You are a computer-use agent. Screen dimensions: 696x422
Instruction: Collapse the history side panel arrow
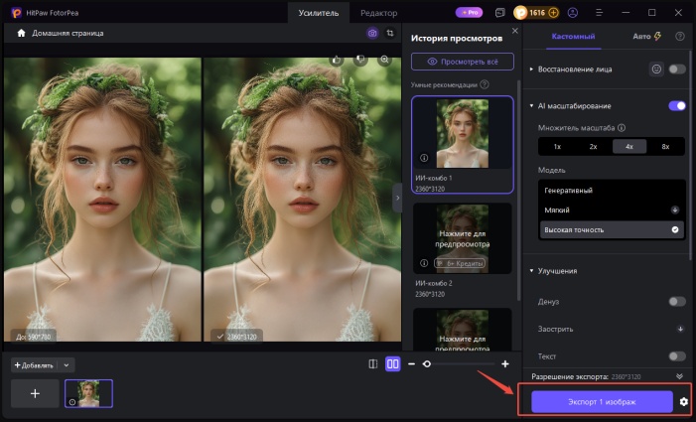[x=397, y=198]
